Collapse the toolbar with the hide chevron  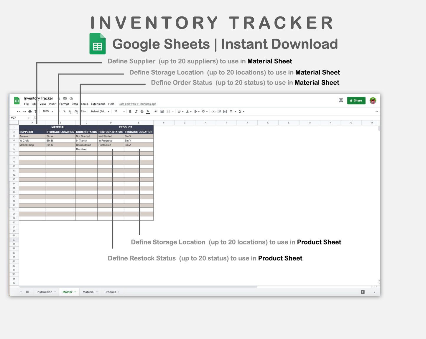376,111
